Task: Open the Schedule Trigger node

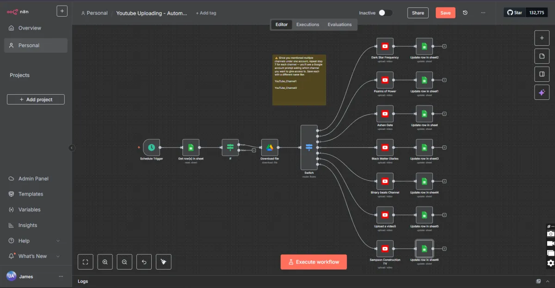Action: click(151, 147)
